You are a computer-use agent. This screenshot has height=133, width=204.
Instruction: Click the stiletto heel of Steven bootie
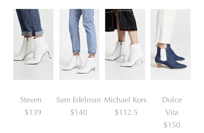click(x=49, y=54)
